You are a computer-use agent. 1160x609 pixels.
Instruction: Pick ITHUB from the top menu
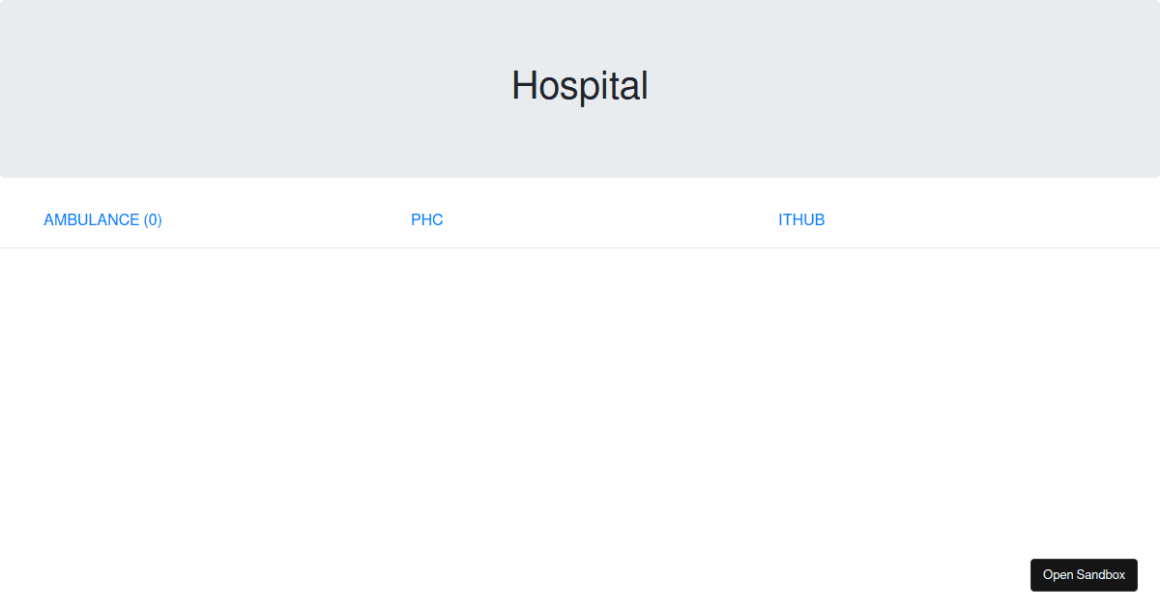[x=801, y=219]
